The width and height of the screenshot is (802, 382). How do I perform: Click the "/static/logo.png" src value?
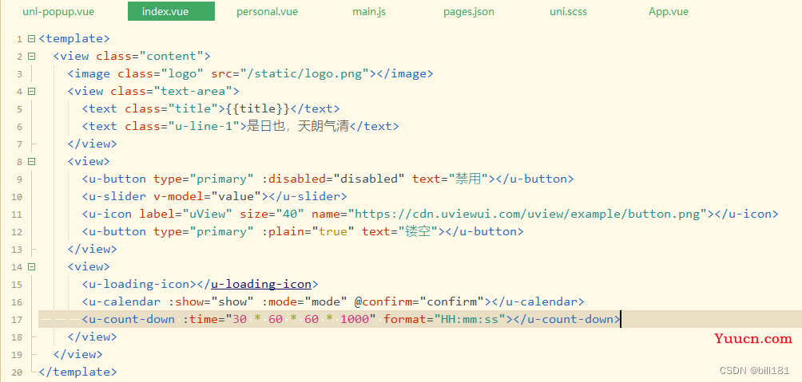(x=305, y=74)
